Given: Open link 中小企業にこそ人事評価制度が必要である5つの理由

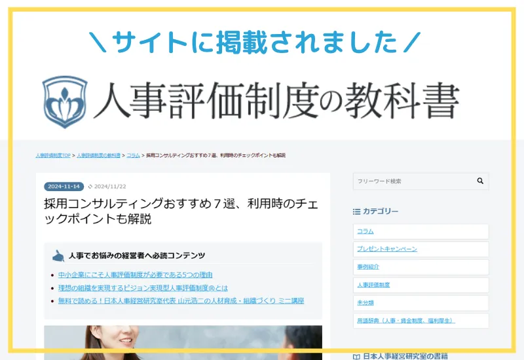Looking at the screenshot, I should pyautogui.click(x=135, y=275).
